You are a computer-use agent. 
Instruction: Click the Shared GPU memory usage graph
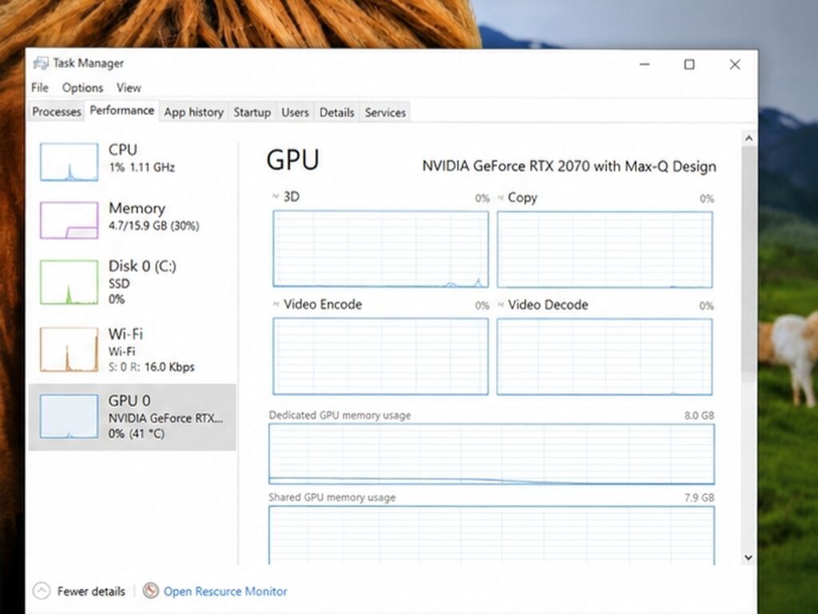point(491,535)
